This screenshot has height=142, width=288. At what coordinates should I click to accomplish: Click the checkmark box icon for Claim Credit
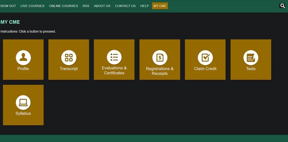[205, 57]
